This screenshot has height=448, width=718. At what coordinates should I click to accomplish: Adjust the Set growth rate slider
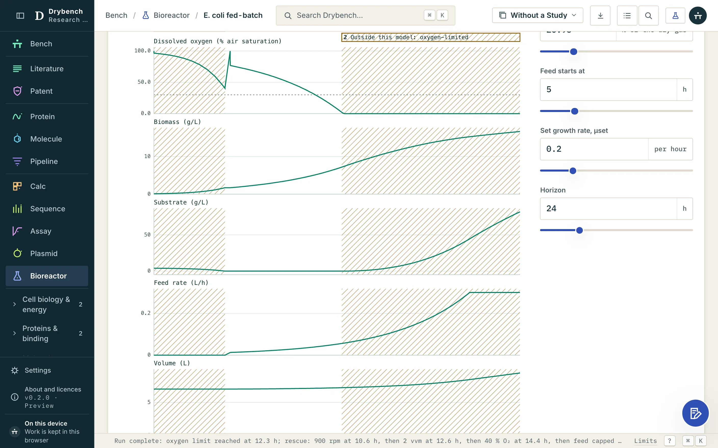tap(573, 171)
